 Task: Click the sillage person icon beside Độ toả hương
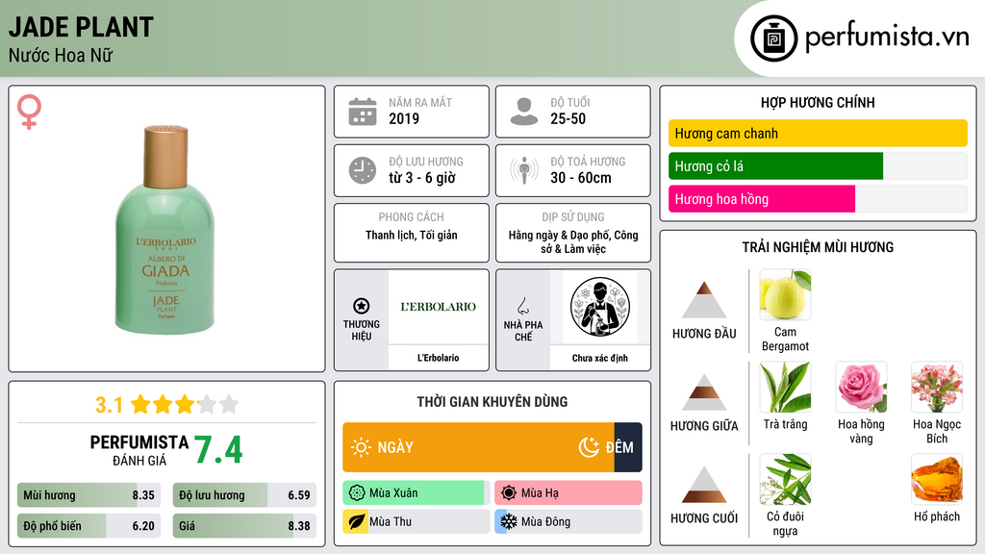coord(524,170)
